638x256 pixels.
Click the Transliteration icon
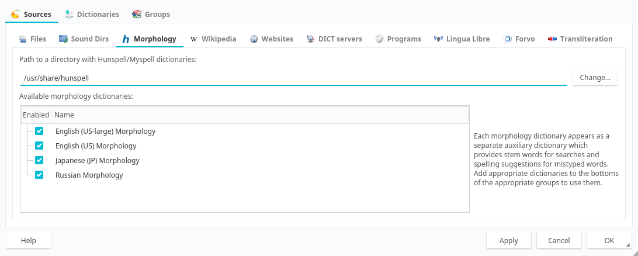pos(552,39)
